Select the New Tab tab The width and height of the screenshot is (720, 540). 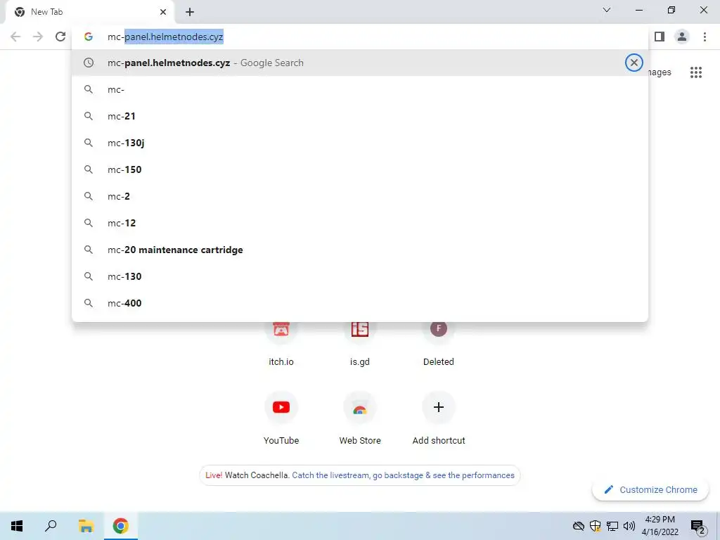pyautogui.click(x=90, y=12)
